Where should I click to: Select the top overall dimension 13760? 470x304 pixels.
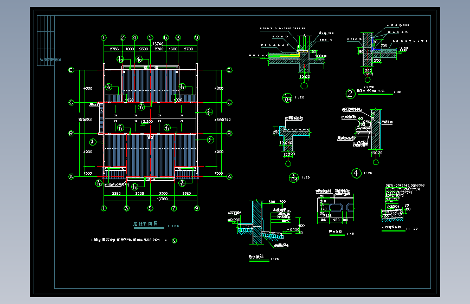click(158, 44)
